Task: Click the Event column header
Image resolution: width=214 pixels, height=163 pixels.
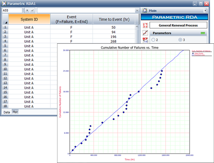Action: click(x=72, y=19)
